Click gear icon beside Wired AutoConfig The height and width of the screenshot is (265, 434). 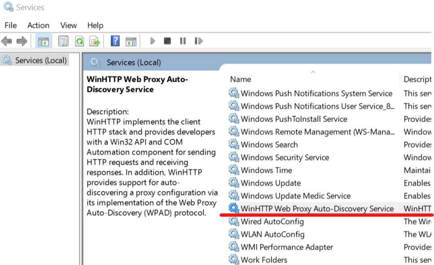(x=234, y=221)
